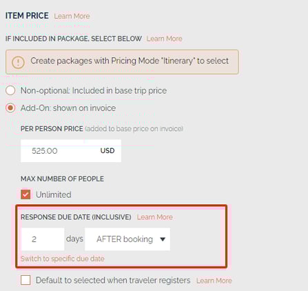Click Switch to specific due date
The height and width of the screenshot is (291, 308).
click(x=63, y=259)
